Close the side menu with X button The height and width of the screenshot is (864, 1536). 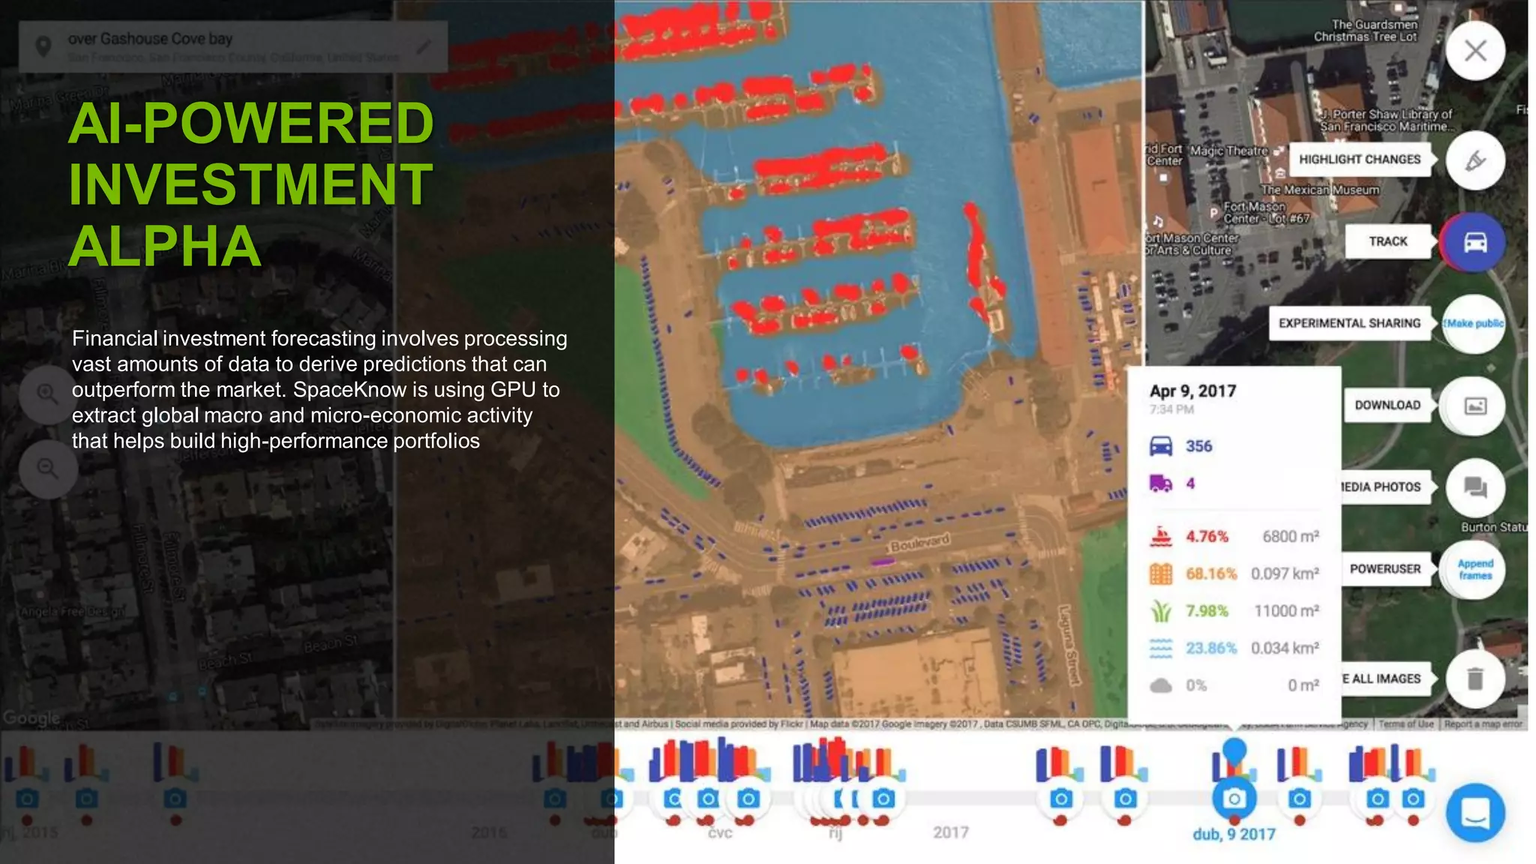click(x=1474, y=51)
